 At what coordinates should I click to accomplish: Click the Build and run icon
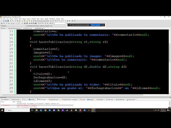pyautogui.click(x=32, y=21)
